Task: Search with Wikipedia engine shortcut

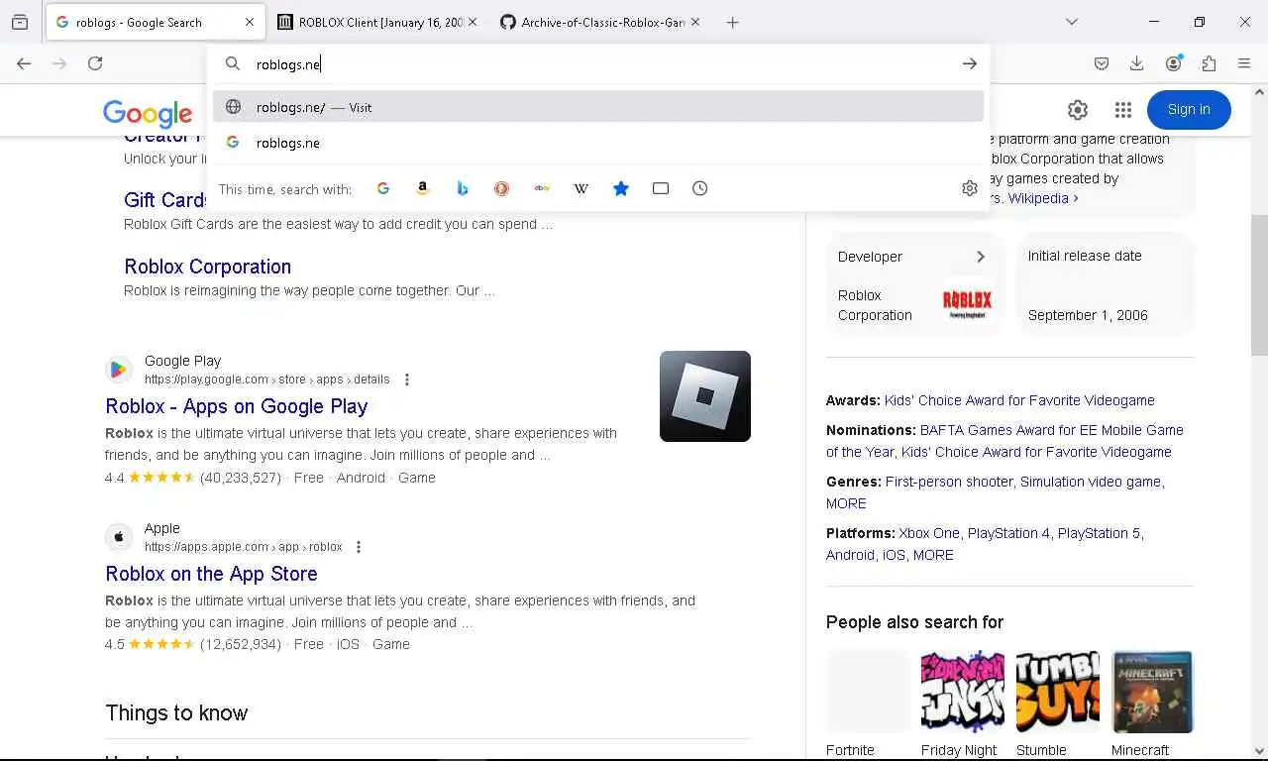Action: [581, 188]
